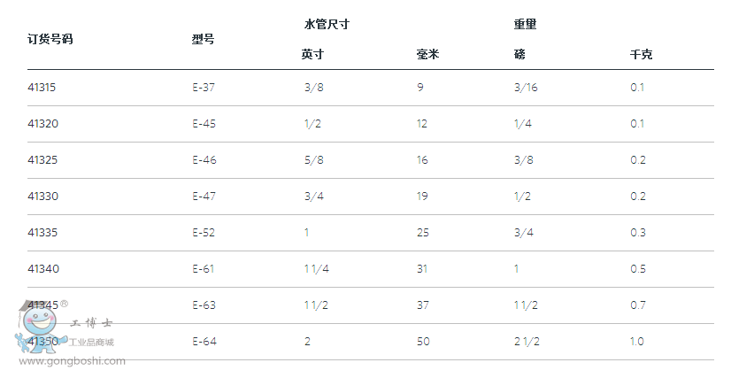
Task: Select model E-37 cell
Action: (x=204, y=88)
